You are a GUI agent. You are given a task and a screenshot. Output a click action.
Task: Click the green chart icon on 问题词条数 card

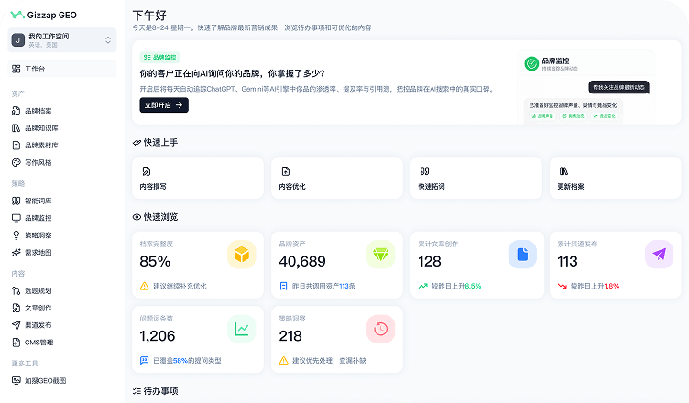(242, 329)
